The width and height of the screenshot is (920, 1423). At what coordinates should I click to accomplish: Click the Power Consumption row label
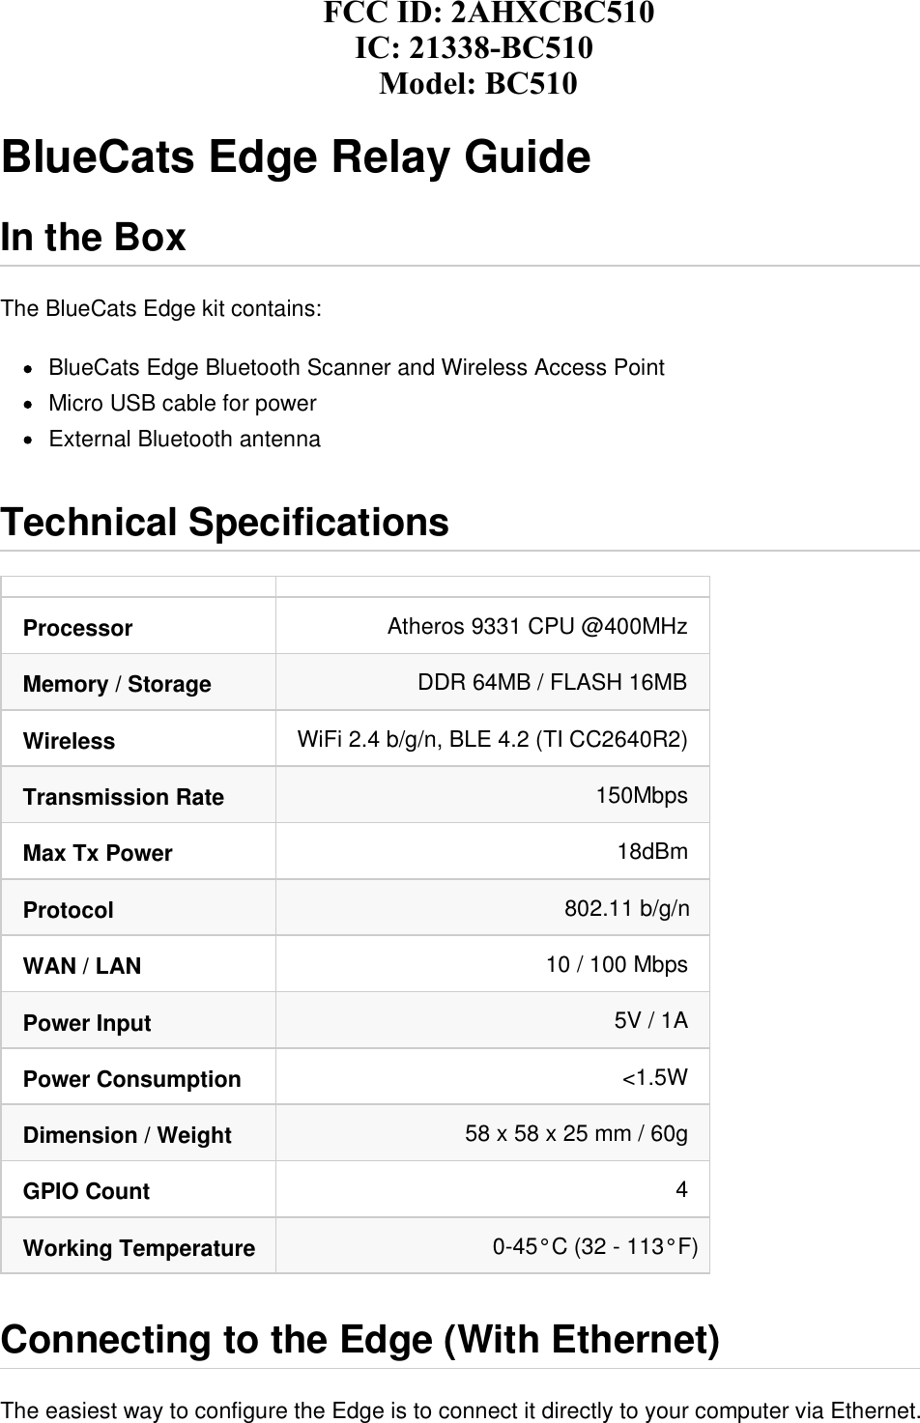click(132, 1079)
